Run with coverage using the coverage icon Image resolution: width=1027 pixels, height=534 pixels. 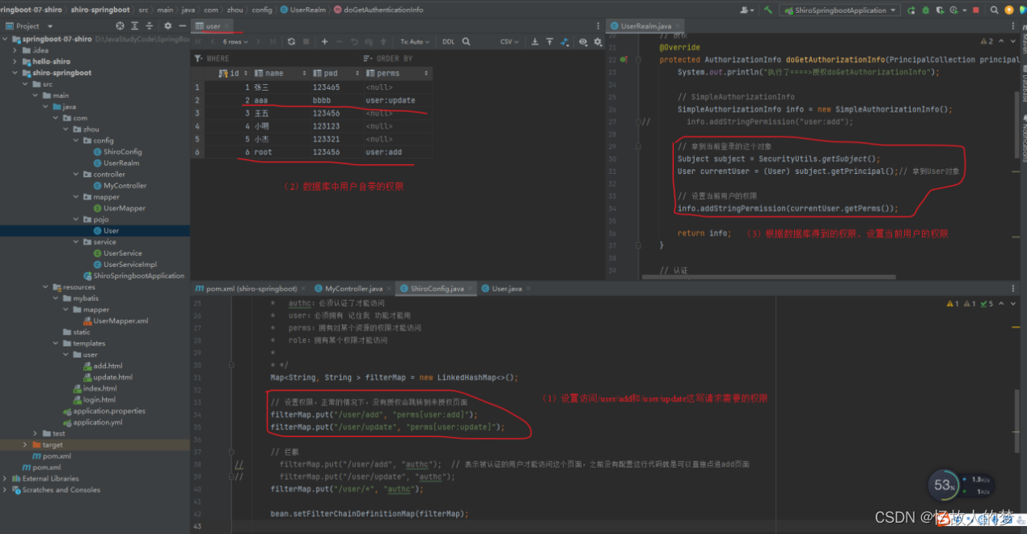pos(940,9)
